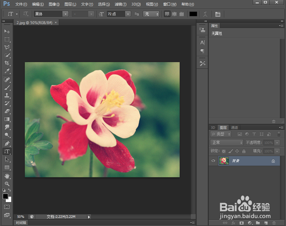Select the Hand tool
Screen dimensions: 286x226
point(7,176)
